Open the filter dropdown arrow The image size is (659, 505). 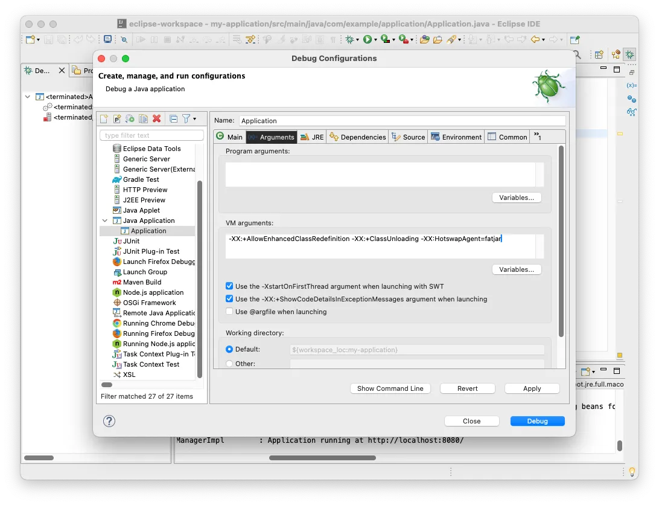click(x=195, y=118)
